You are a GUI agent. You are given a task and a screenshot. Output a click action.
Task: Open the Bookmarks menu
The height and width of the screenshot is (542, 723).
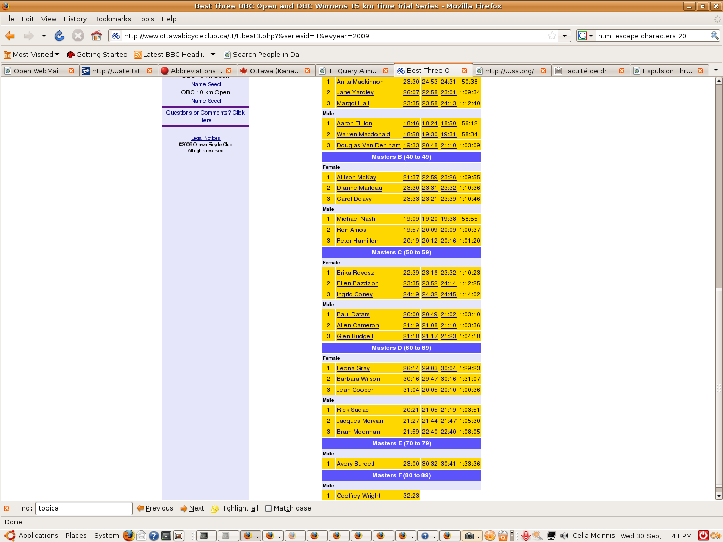[112, 19]
